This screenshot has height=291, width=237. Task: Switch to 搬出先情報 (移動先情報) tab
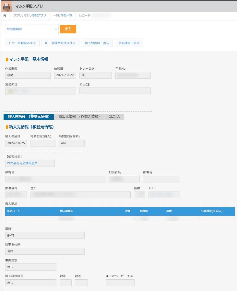pos(79,117)
